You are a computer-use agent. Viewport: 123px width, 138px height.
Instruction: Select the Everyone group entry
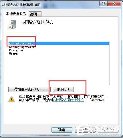(16, 50)
